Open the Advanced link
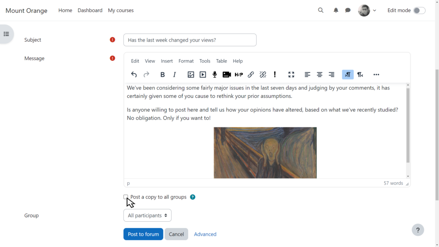The image size is (439, 247). 205,234
